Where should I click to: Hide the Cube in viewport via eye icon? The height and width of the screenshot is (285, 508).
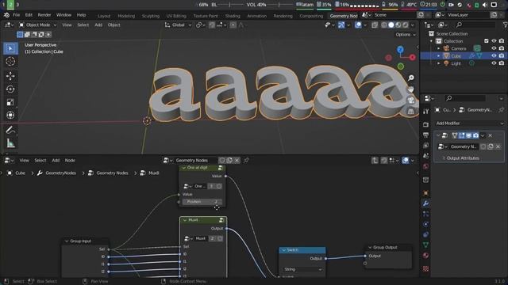[x=494, y=56]
